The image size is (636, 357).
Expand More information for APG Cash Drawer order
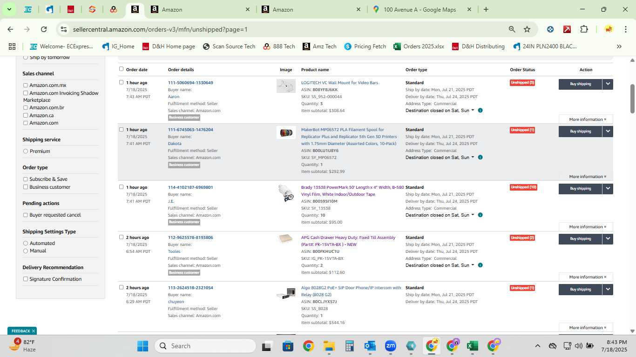click(586, 277)
